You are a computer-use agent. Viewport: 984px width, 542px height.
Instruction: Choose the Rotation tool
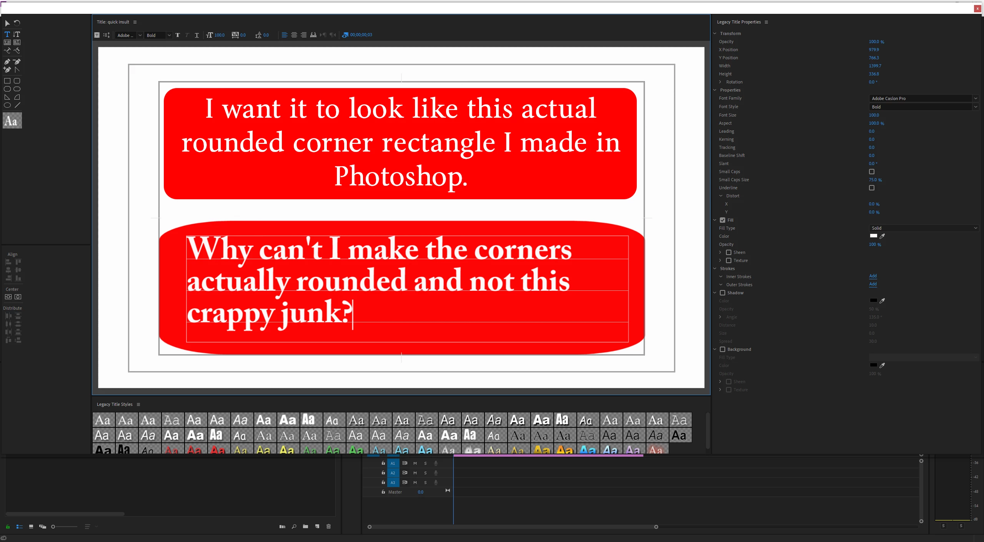[x=17, y=23]
